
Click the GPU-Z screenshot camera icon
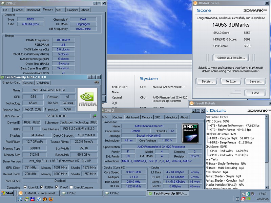point(97,83)
